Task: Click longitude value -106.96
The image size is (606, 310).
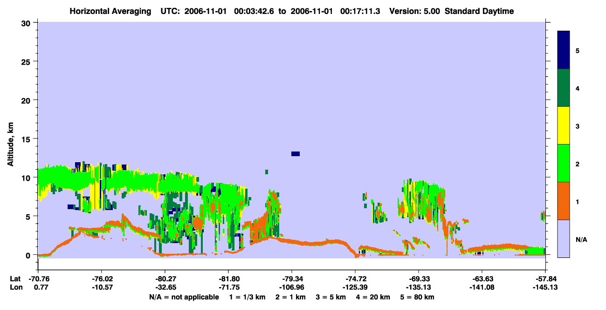Action: (x=291, y=287)
